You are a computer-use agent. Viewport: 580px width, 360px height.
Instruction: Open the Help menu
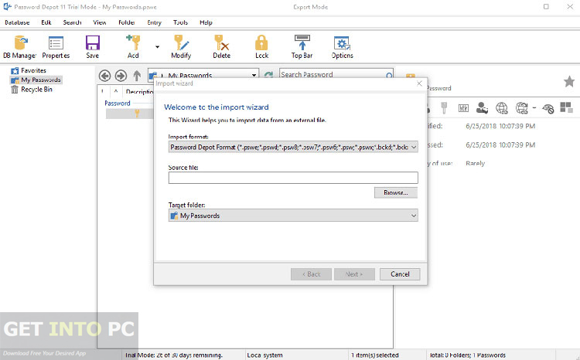click(206, 22)
